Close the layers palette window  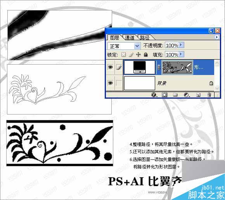pyautogui.click(x=217, y=31)
